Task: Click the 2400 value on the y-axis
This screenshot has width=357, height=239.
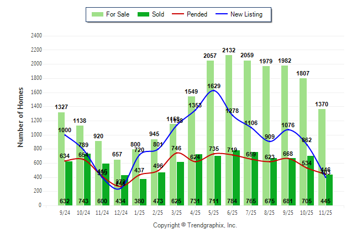Action: tap(35, 36)
